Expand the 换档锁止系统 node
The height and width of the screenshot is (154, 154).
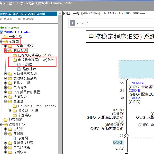pyautogui.click(x=10, y=110)
